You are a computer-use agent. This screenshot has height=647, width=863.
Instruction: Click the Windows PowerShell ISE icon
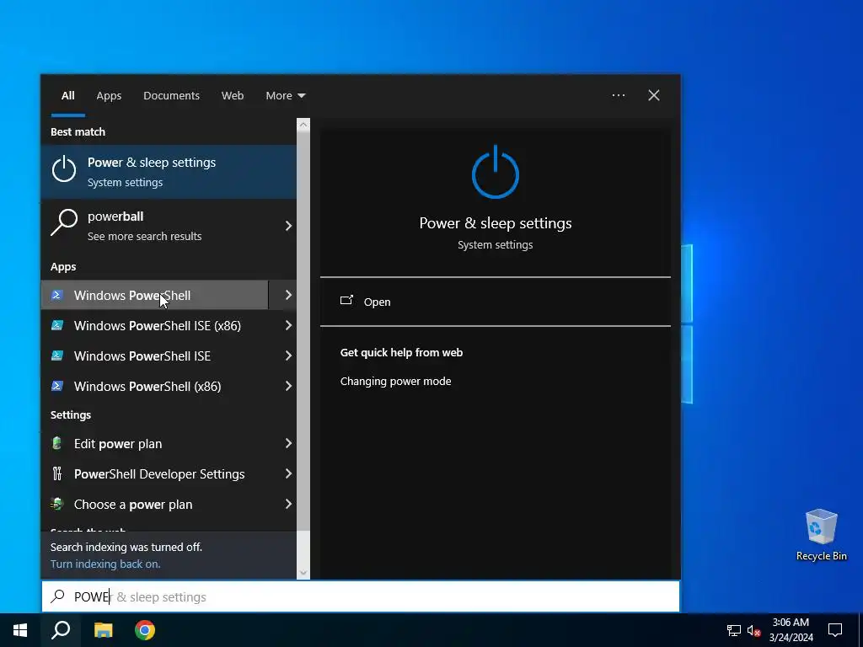pos(56,356)
